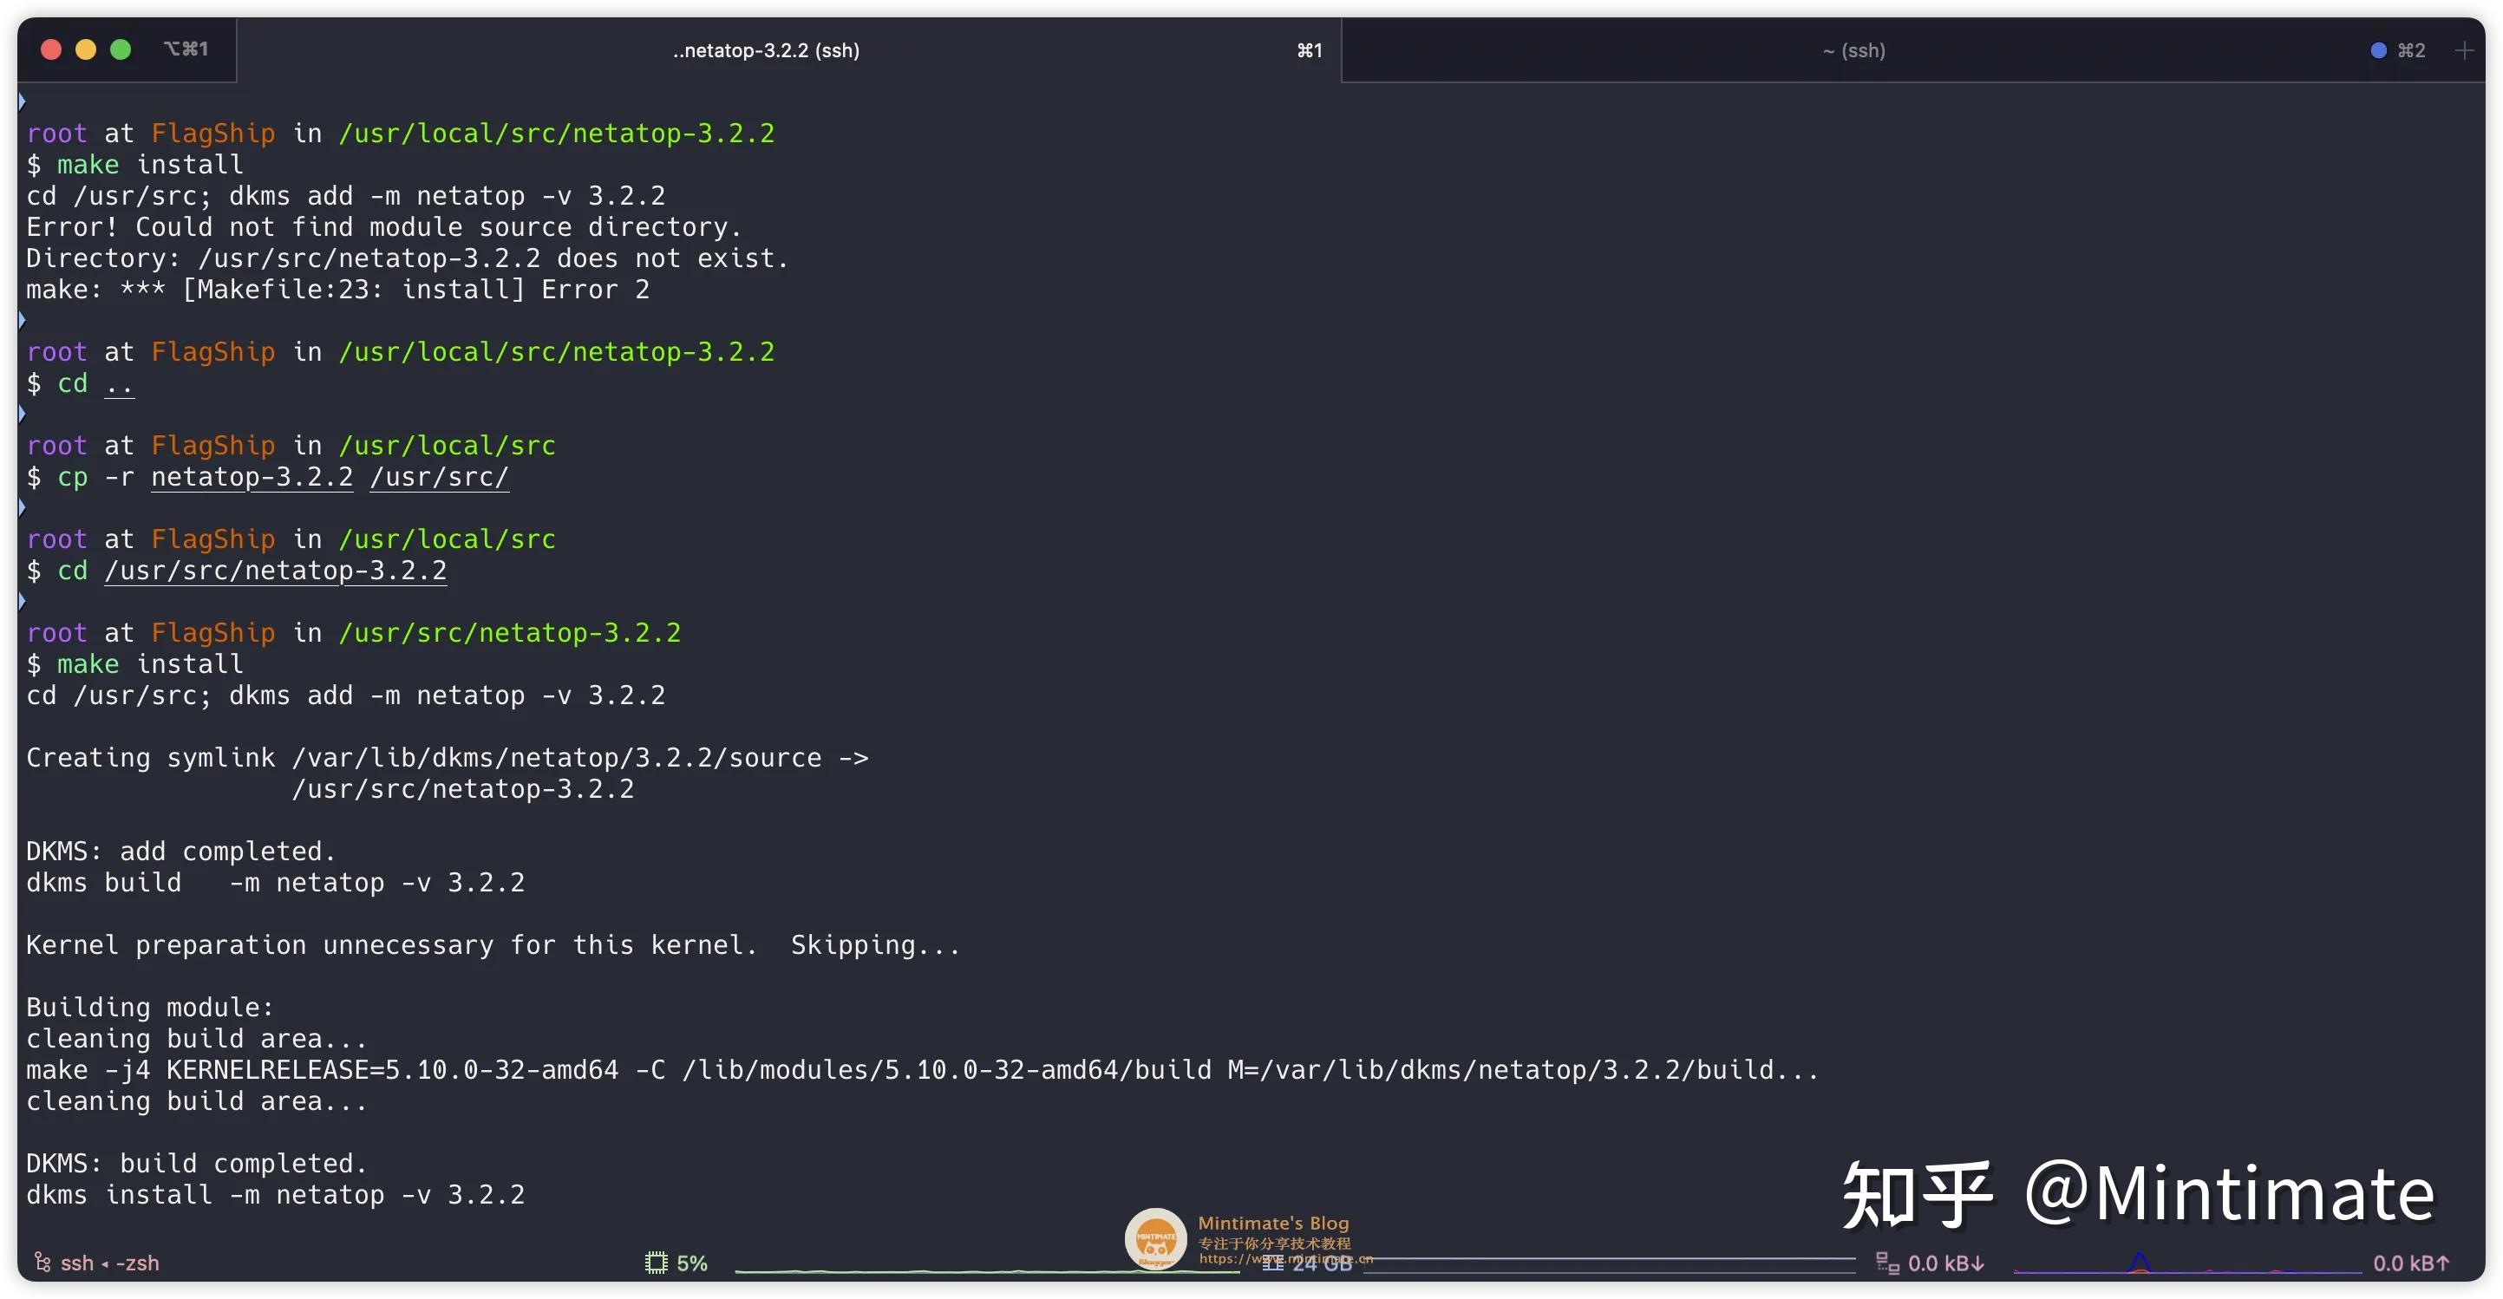Click the red close window button
This screenshot has width=2503, height=1299.
(51, 49)
